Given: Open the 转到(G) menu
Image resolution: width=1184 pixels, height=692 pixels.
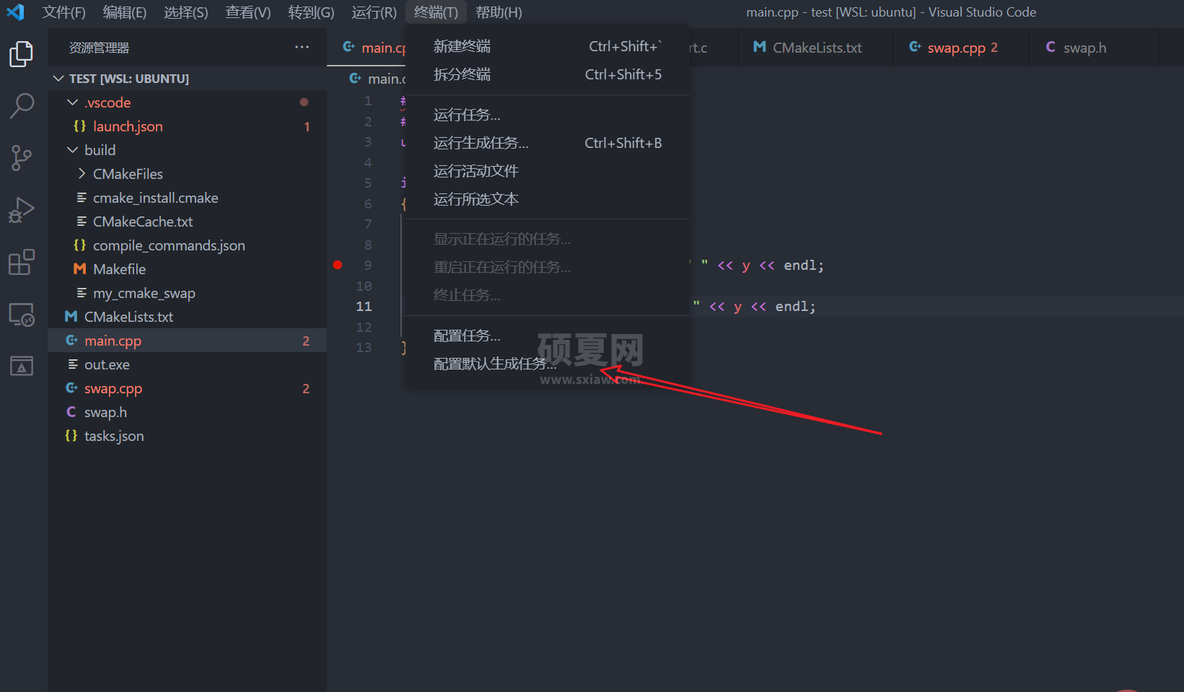Looking at the screenshot, I should tap(311, 12).
